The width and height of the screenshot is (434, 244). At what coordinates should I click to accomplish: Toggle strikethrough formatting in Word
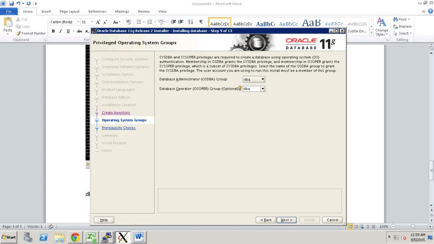click(x=79, y=31)
